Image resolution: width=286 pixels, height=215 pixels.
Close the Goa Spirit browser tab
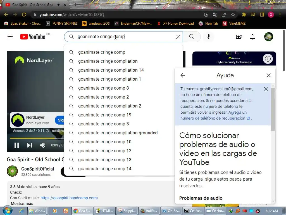click(x=65, y=5)
